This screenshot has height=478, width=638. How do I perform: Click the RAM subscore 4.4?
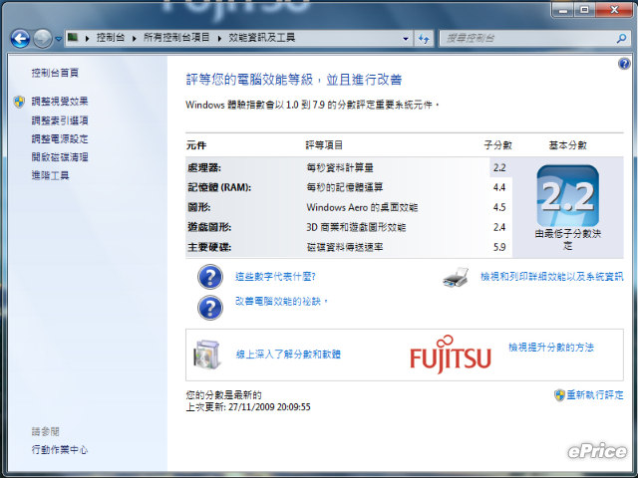click(499, 187)
